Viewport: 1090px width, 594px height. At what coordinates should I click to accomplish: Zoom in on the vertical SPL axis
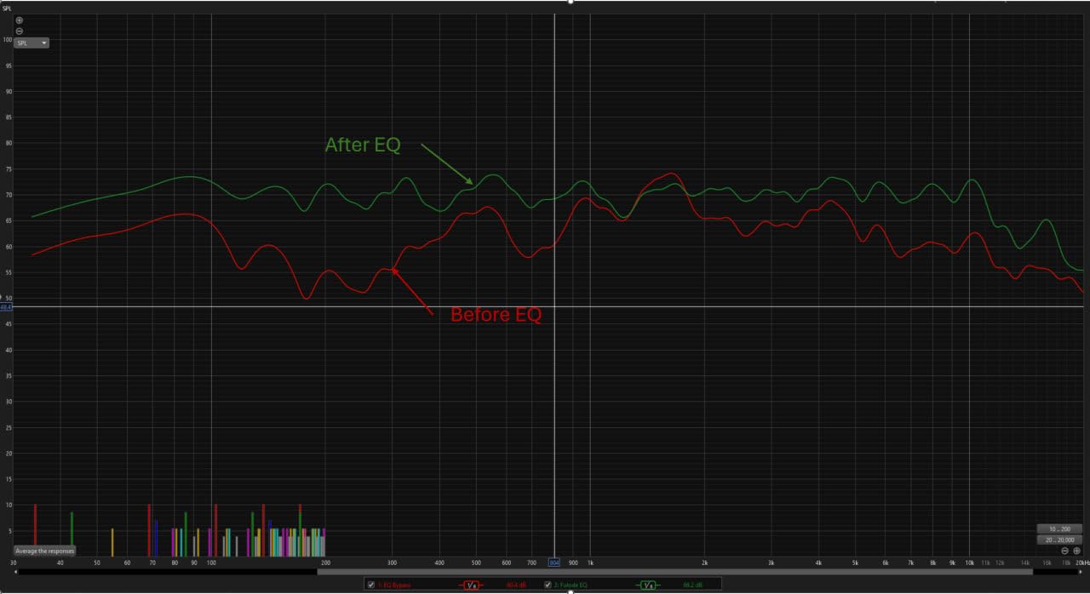[x=20, y=20]
